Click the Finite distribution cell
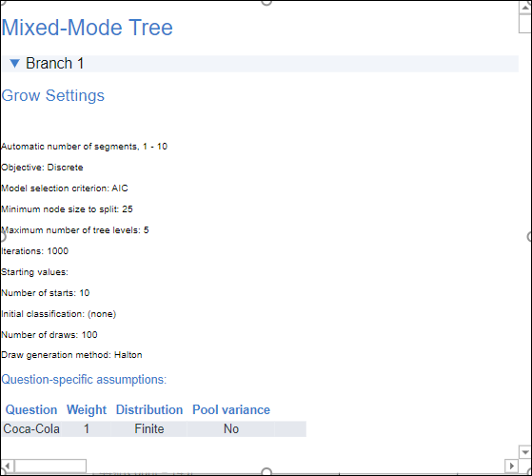Viewport: 532px width, 476px height. point(149,428)
